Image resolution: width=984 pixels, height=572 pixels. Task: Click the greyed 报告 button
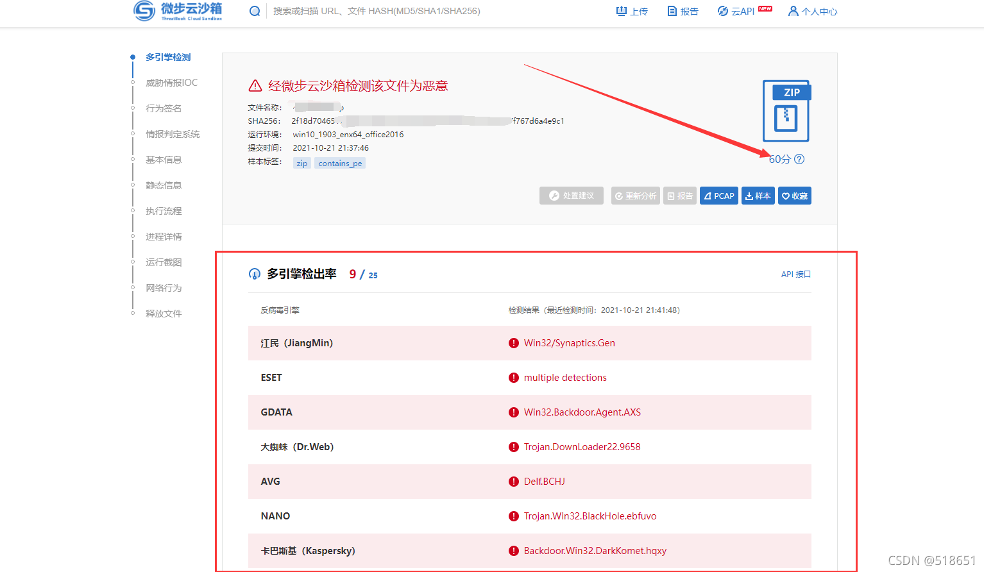(680, 196)
